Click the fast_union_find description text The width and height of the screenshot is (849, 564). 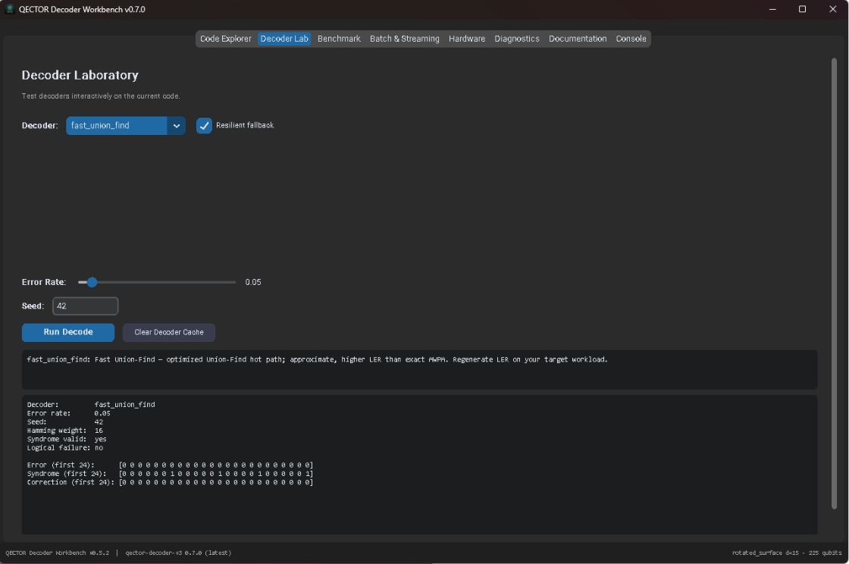[318, 359]
